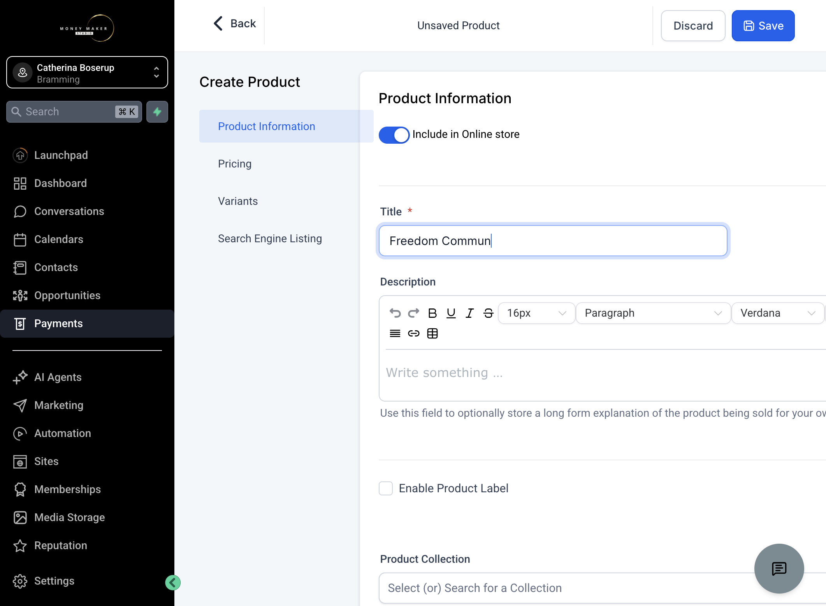
Task: Click the sidebar Search field
Action: [74, 112]
